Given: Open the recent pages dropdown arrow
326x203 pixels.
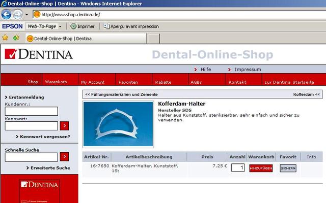Looking at the screenshot, I should click(26, 15).
